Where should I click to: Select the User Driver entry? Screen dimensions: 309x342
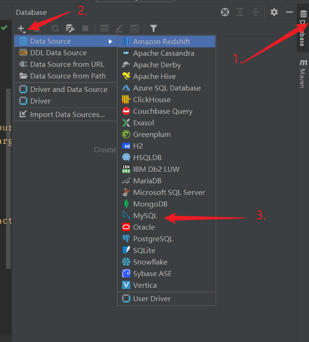pyautogui.click(x=152, y=299)
